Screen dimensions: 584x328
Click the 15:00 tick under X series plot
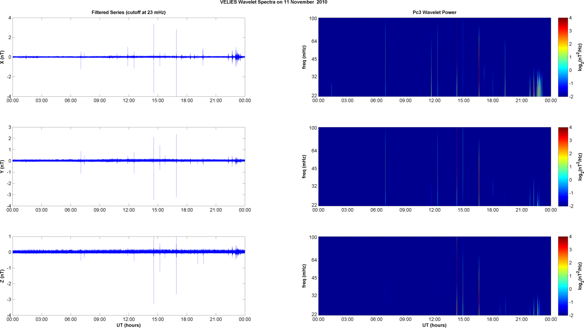[x=158, y=101]
